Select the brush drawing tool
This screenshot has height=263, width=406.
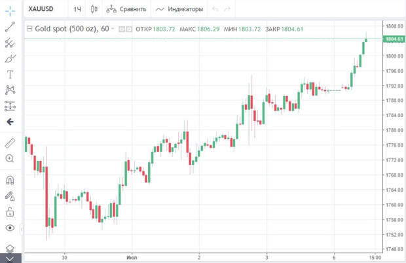click(10, 59)
